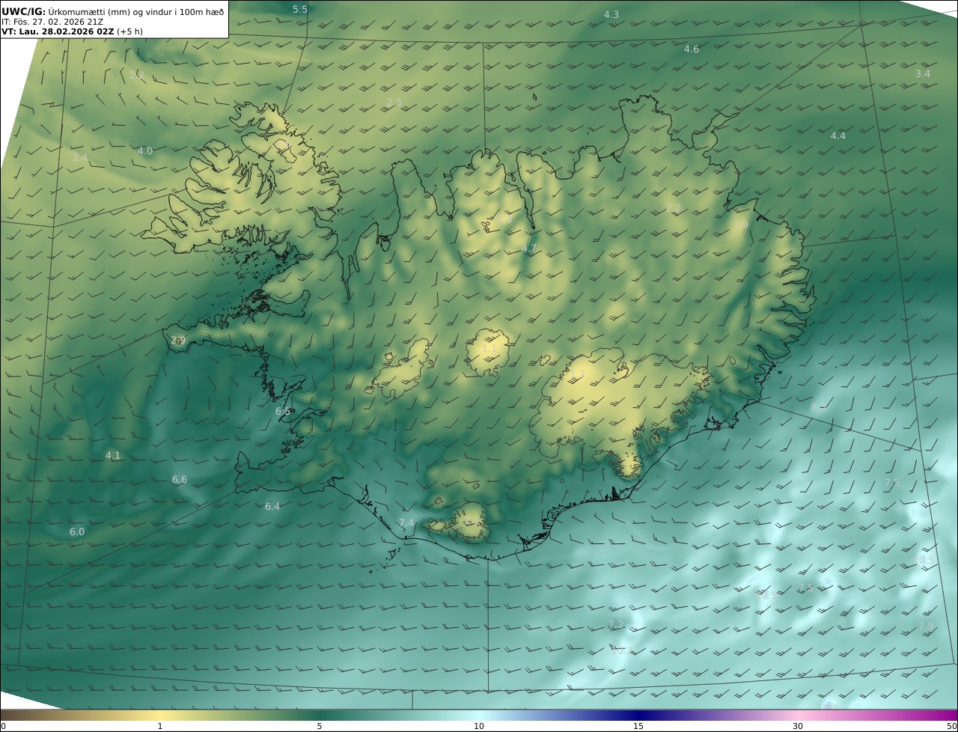Image resolution: width=958 pixels, height=732 pixels.
Task: Click the 5.5 value label at top
Action: (x=300, y=9)
